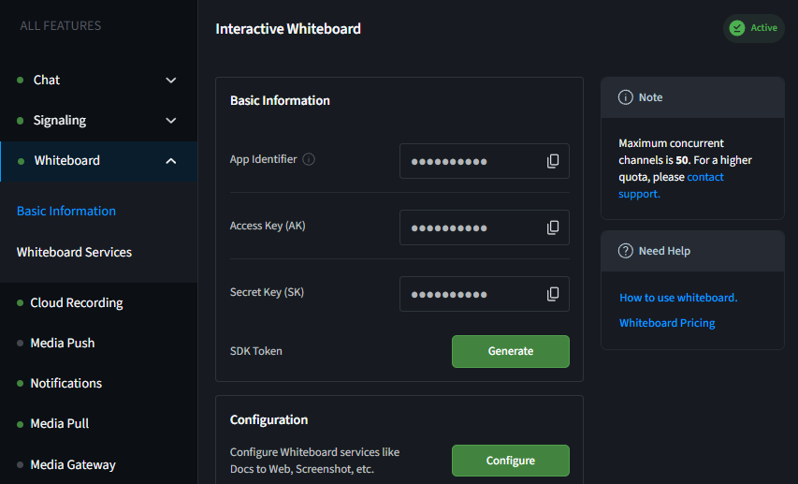
Task: Select Basic Information in the sidebar
Action: pos(66,211)
